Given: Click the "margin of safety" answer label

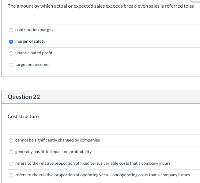Looking at the screenshot, I should 30,41.
